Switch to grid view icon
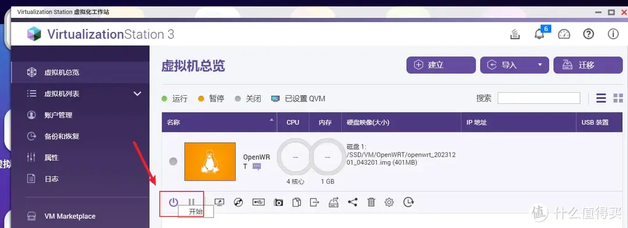 (618, 98)
